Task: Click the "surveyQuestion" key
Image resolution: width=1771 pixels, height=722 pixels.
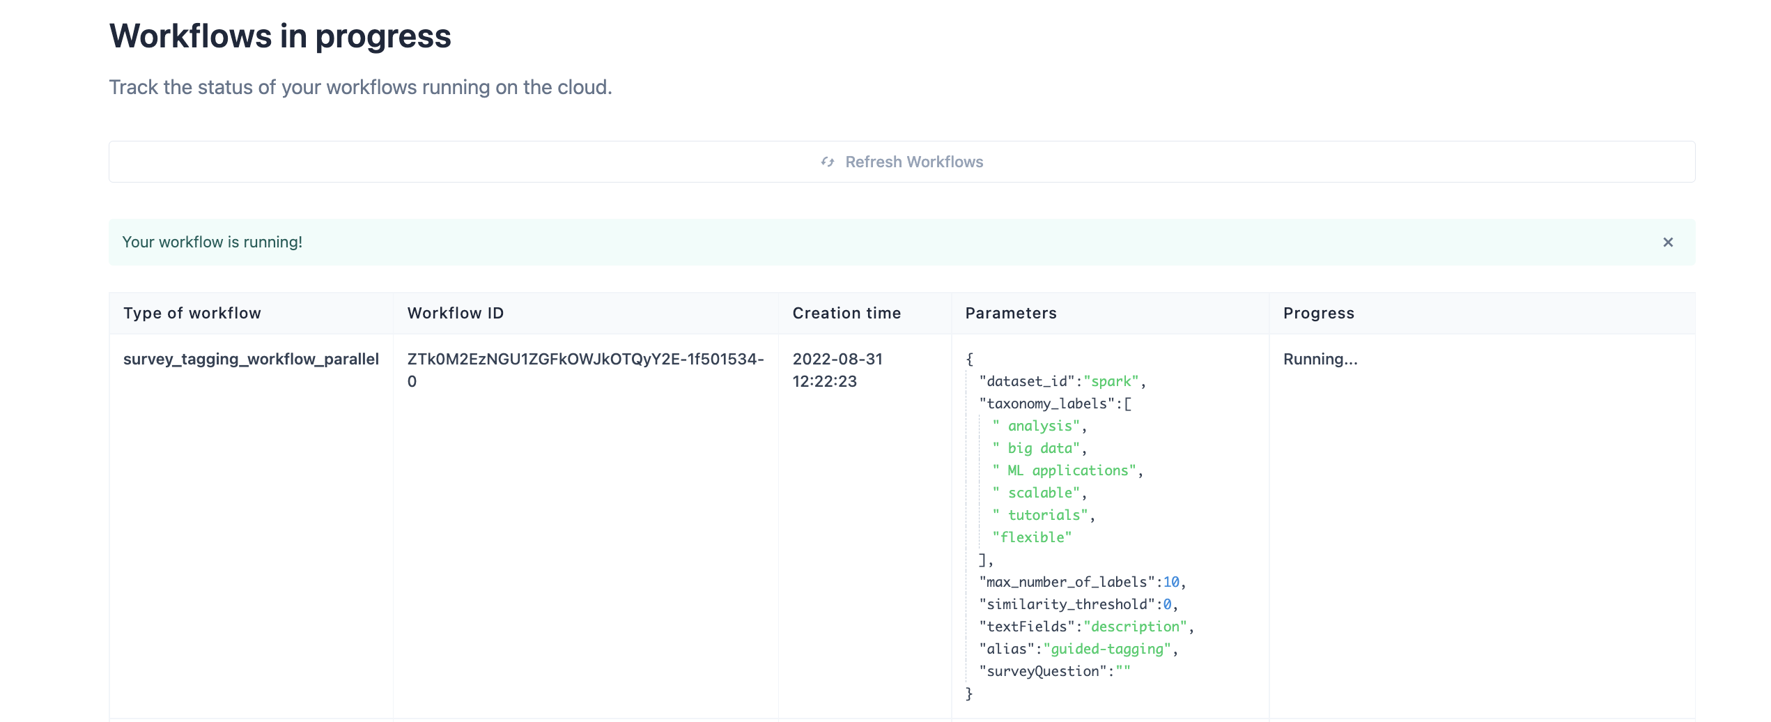Action: [1043, 671]
